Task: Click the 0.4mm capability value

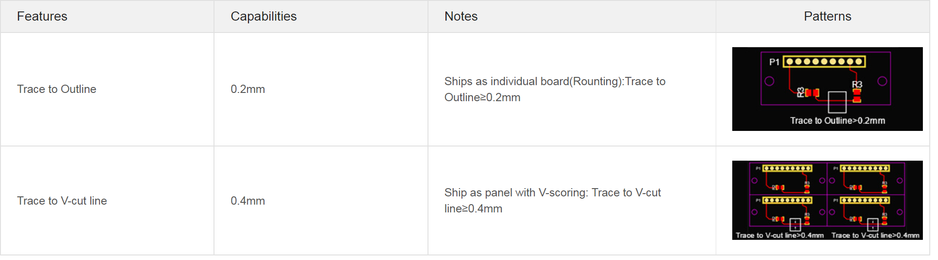Action: pyautogui.click(x=247, y=201)
